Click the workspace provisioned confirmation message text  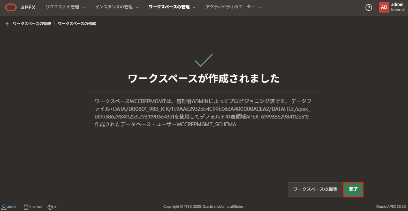(204, 112)
